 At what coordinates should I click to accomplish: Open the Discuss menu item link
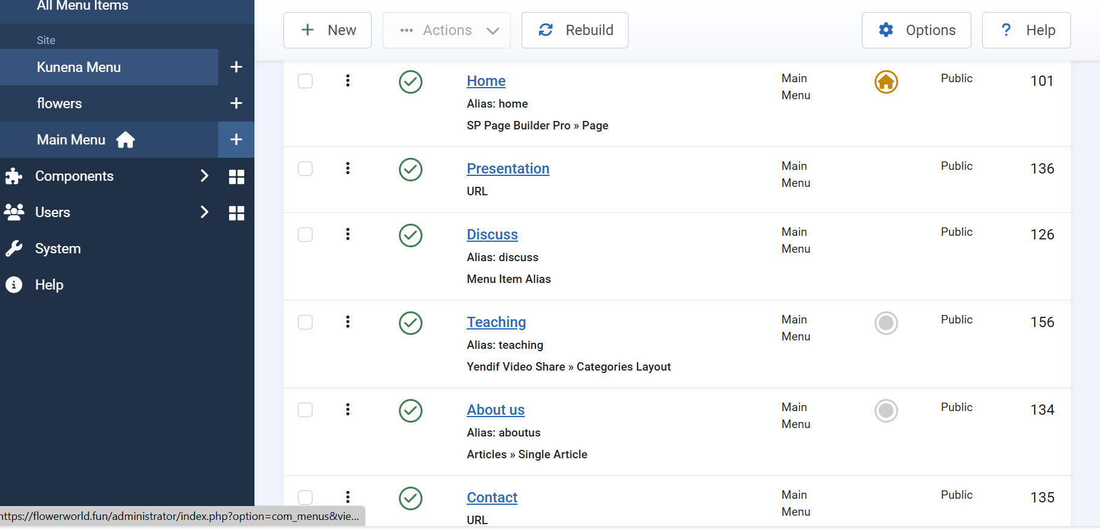coord(492,235)
